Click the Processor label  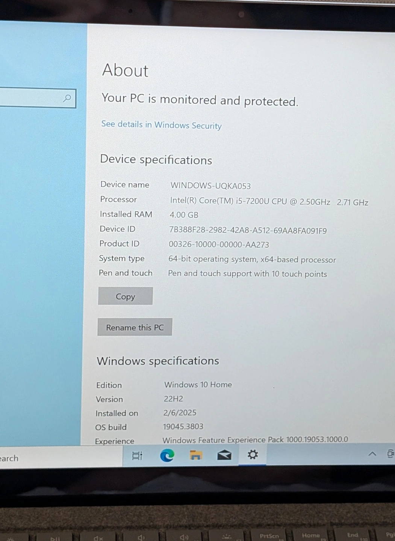pyautogui.click(x=118, y=199)
